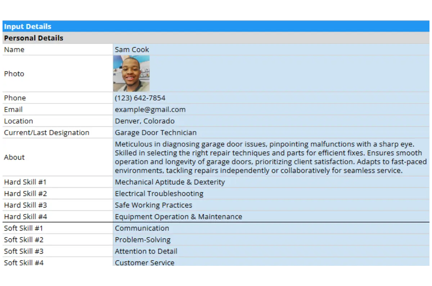Screen dimensions: 432x286
Task: Click the profile photo thumbnail
Action: [131, 73]
